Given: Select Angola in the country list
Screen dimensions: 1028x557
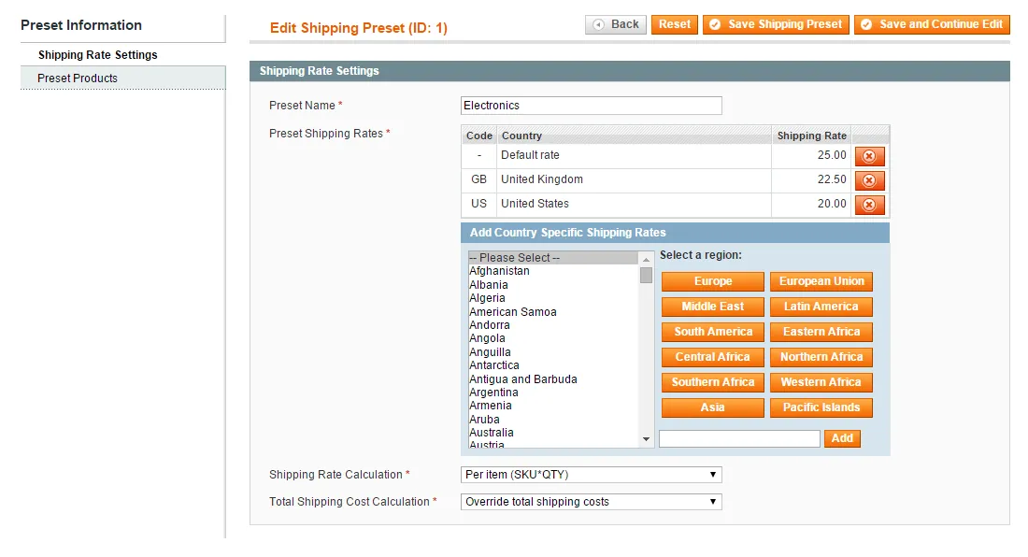Looking at the screenshot, I should tap(552, 338).
